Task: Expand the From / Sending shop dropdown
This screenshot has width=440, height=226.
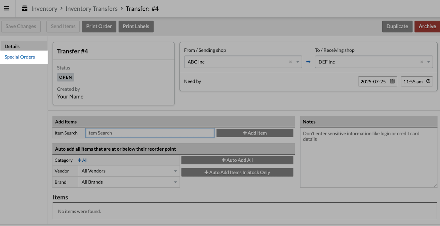Action: [298, 62]
